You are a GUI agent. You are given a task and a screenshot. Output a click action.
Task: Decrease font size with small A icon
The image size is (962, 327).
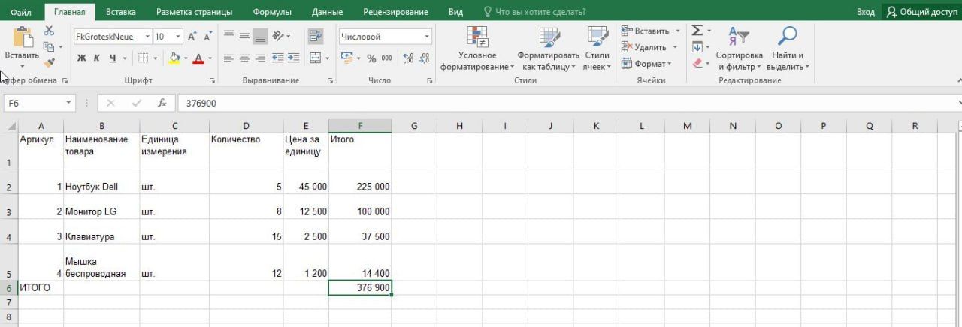[207, 36]
